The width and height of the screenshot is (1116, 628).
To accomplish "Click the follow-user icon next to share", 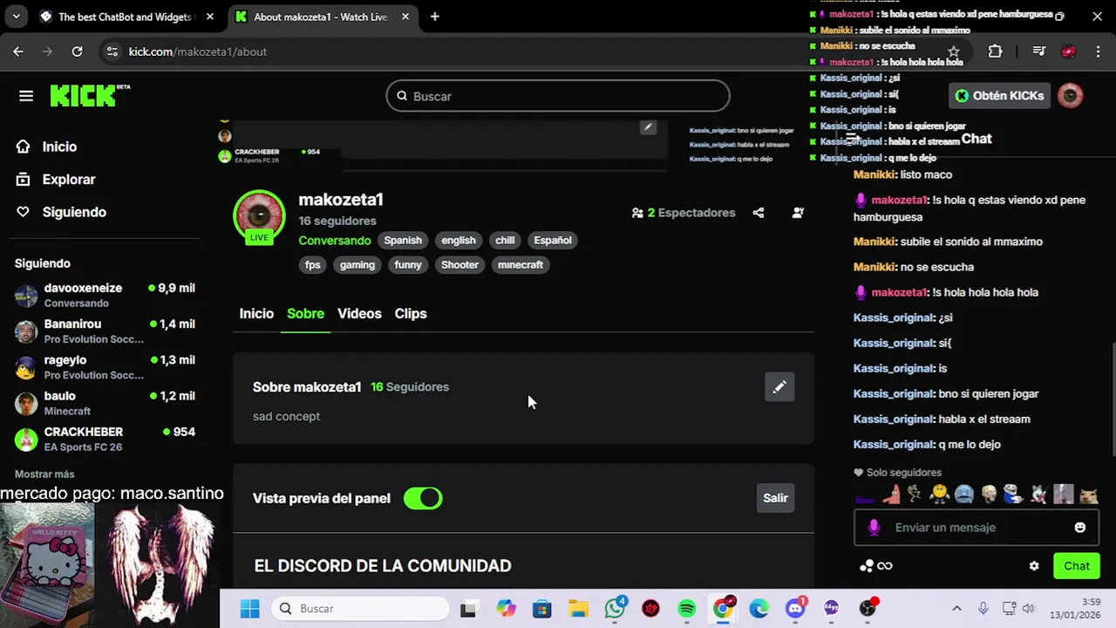I will pyautogui.click(x=798, y=213).
